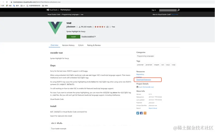Click the vue.js tag
Viewport: 215px width, 132px height.
point(168,65)
